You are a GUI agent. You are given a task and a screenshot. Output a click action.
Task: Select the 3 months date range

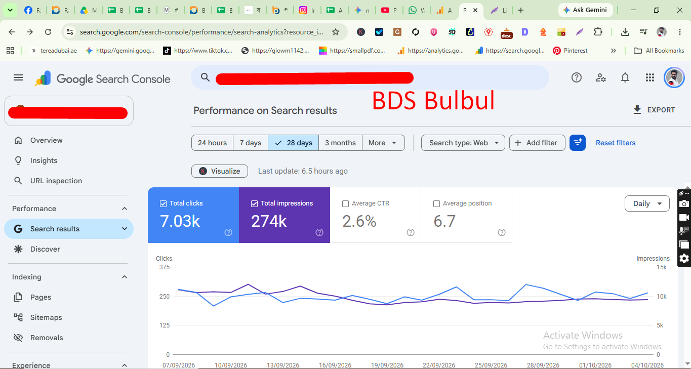[x=340, y=143]
